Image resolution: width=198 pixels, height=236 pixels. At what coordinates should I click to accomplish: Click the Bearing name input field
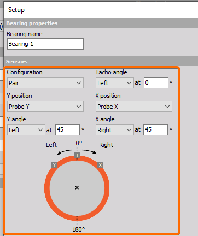click(x=45, y=44)
